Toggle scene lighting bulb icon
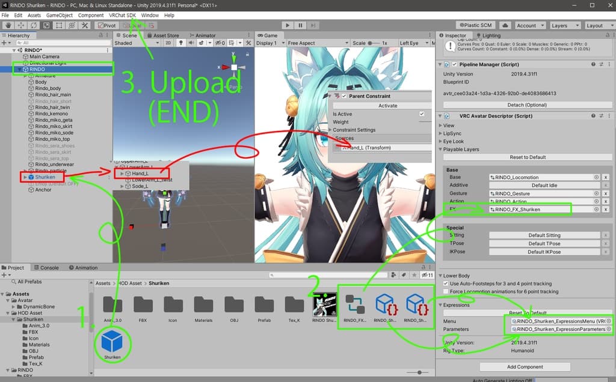 tap(180, 43)
